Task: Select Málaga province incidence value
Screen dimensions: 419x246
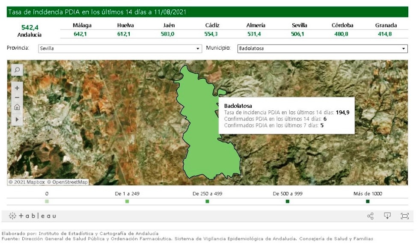Action: [82, 34]
